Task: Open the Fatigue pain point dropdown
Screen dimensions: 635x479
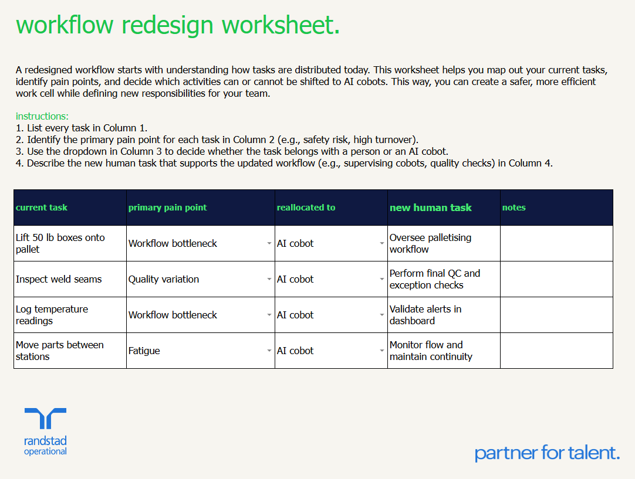Action: [269, 351]
